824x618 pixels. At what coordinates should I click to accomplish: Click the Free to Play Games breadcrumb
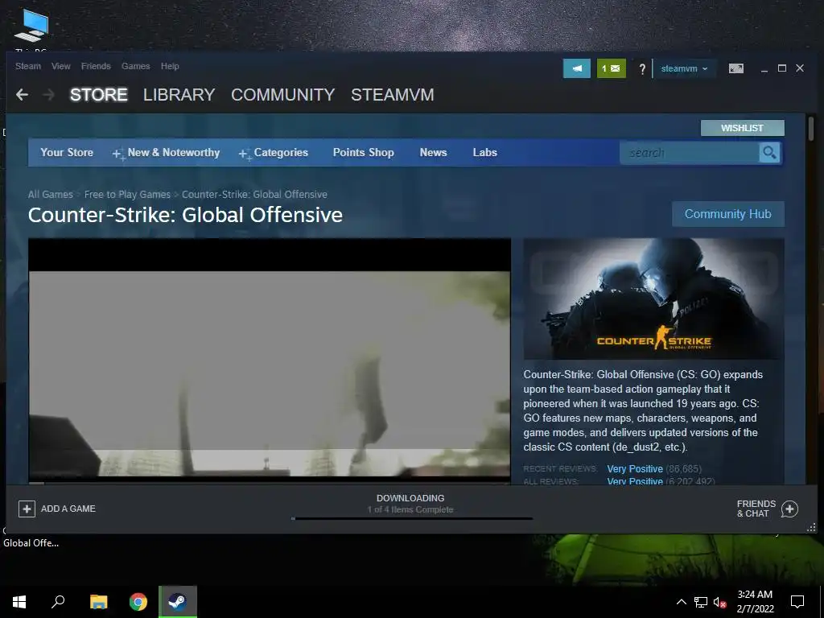pos(127,195)
